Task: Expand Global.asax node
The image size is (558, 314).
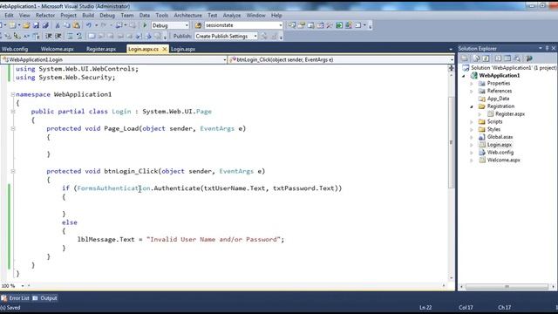Action: tap(472, 137)
